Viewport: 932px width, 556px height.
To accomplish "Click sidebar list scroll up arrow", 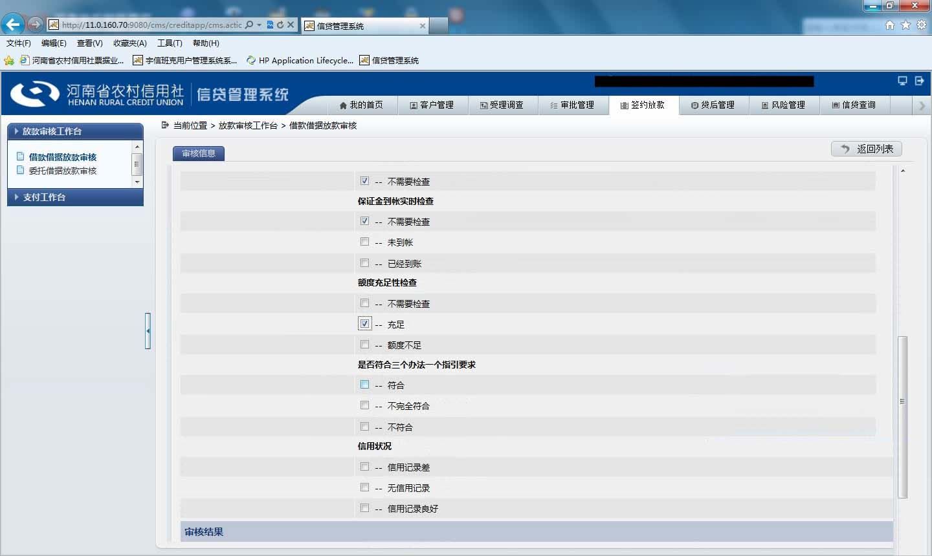I will (x=137, y=147).
